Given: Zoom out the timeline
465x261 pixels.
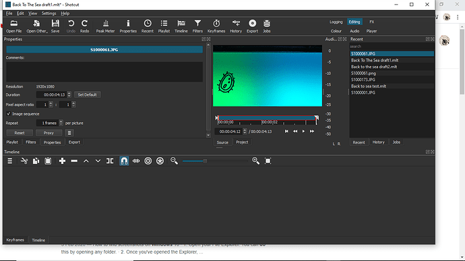Looking at the screenshot, I should [174, 161].
